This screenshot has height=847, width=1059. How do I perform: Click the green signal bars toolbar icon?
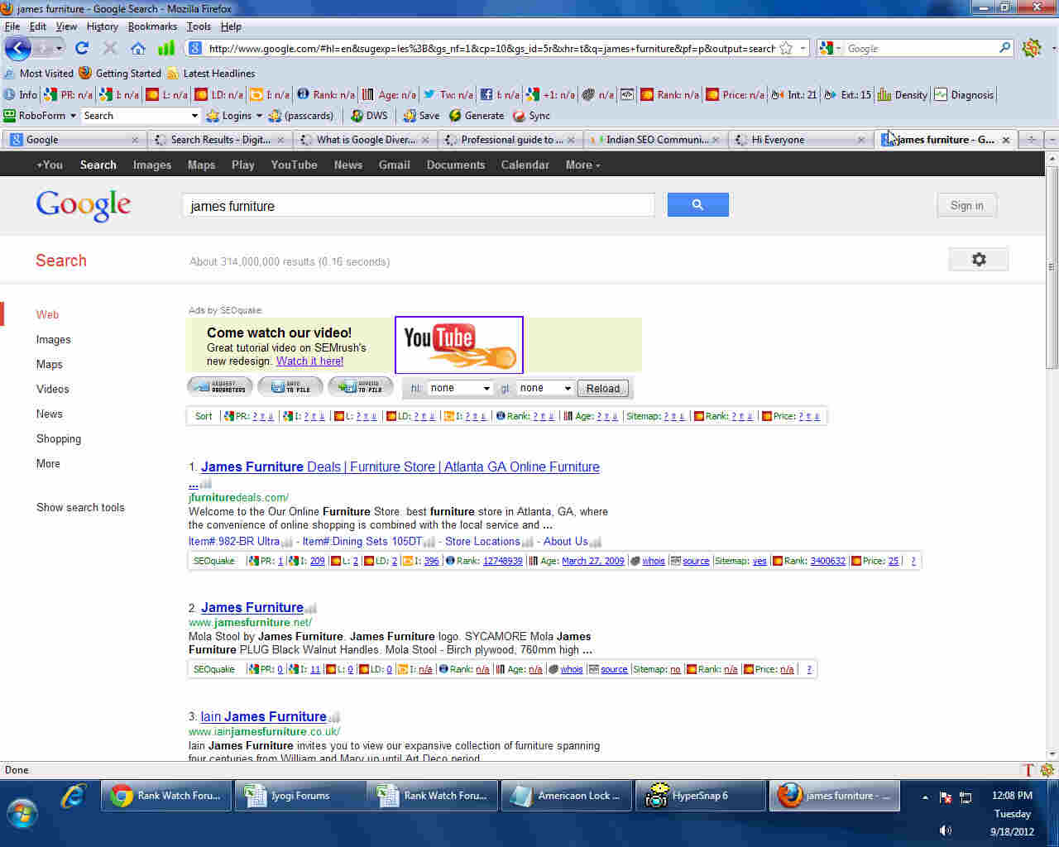coord(166,48)
